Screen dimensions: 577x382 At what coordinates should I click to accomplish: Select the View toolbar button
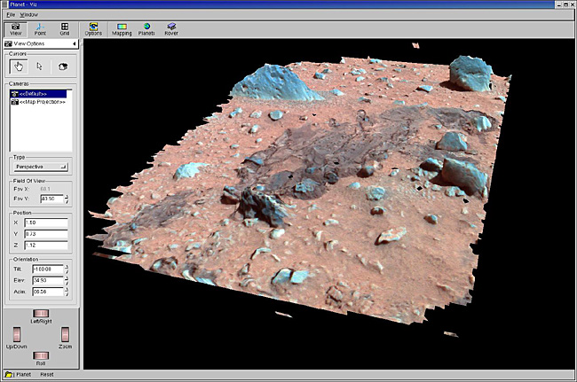pos(15,28)
